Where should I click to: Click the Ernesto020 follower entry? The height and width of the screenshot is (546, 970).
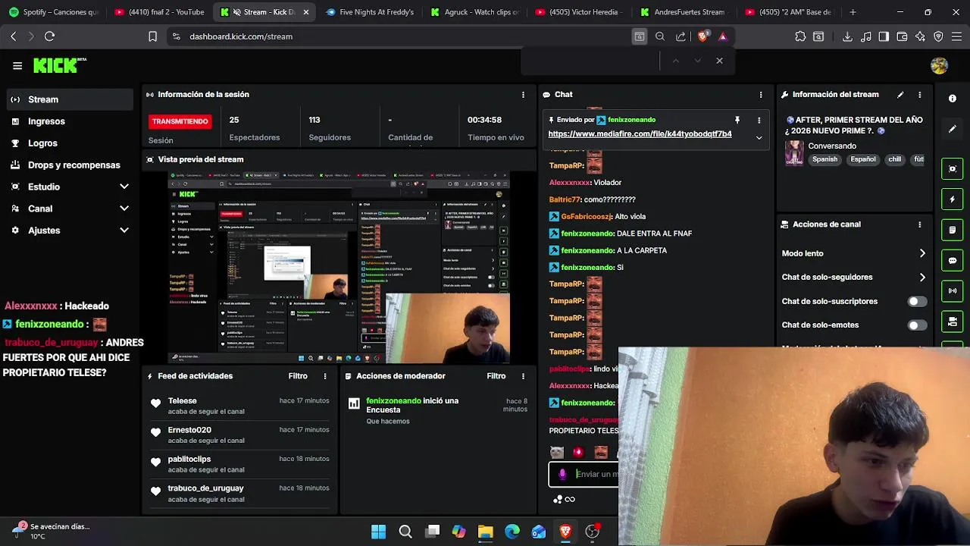[x=239, y=435]
